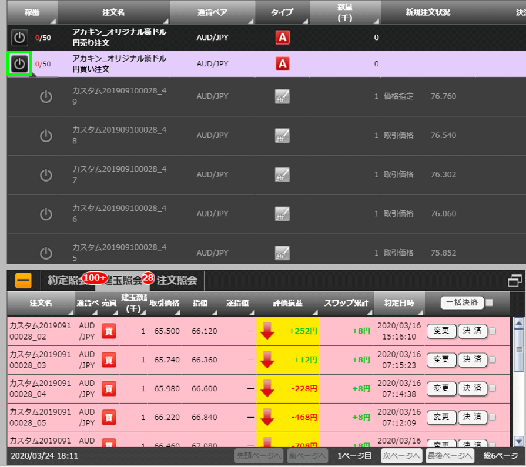Click the red A type icon in 買い注文 row

click(x=283, y=64)
